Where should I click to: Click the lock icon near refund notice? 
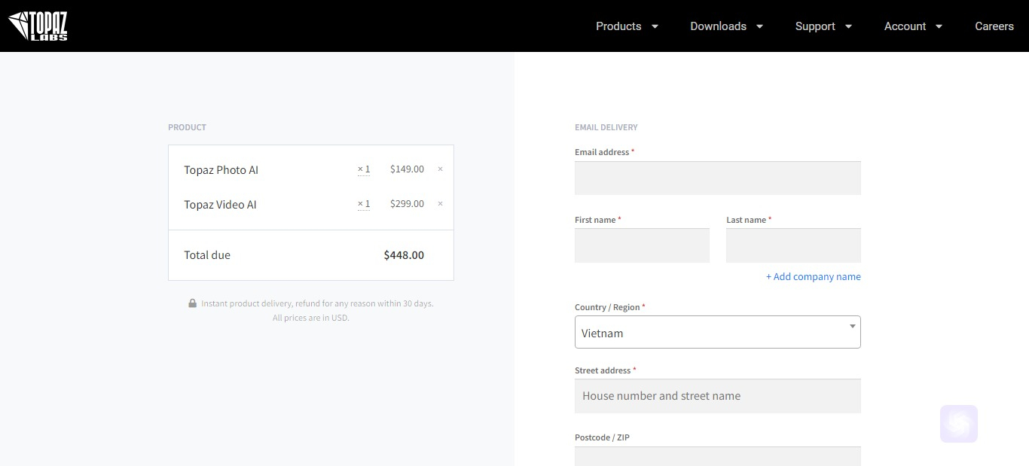(192, 303)
